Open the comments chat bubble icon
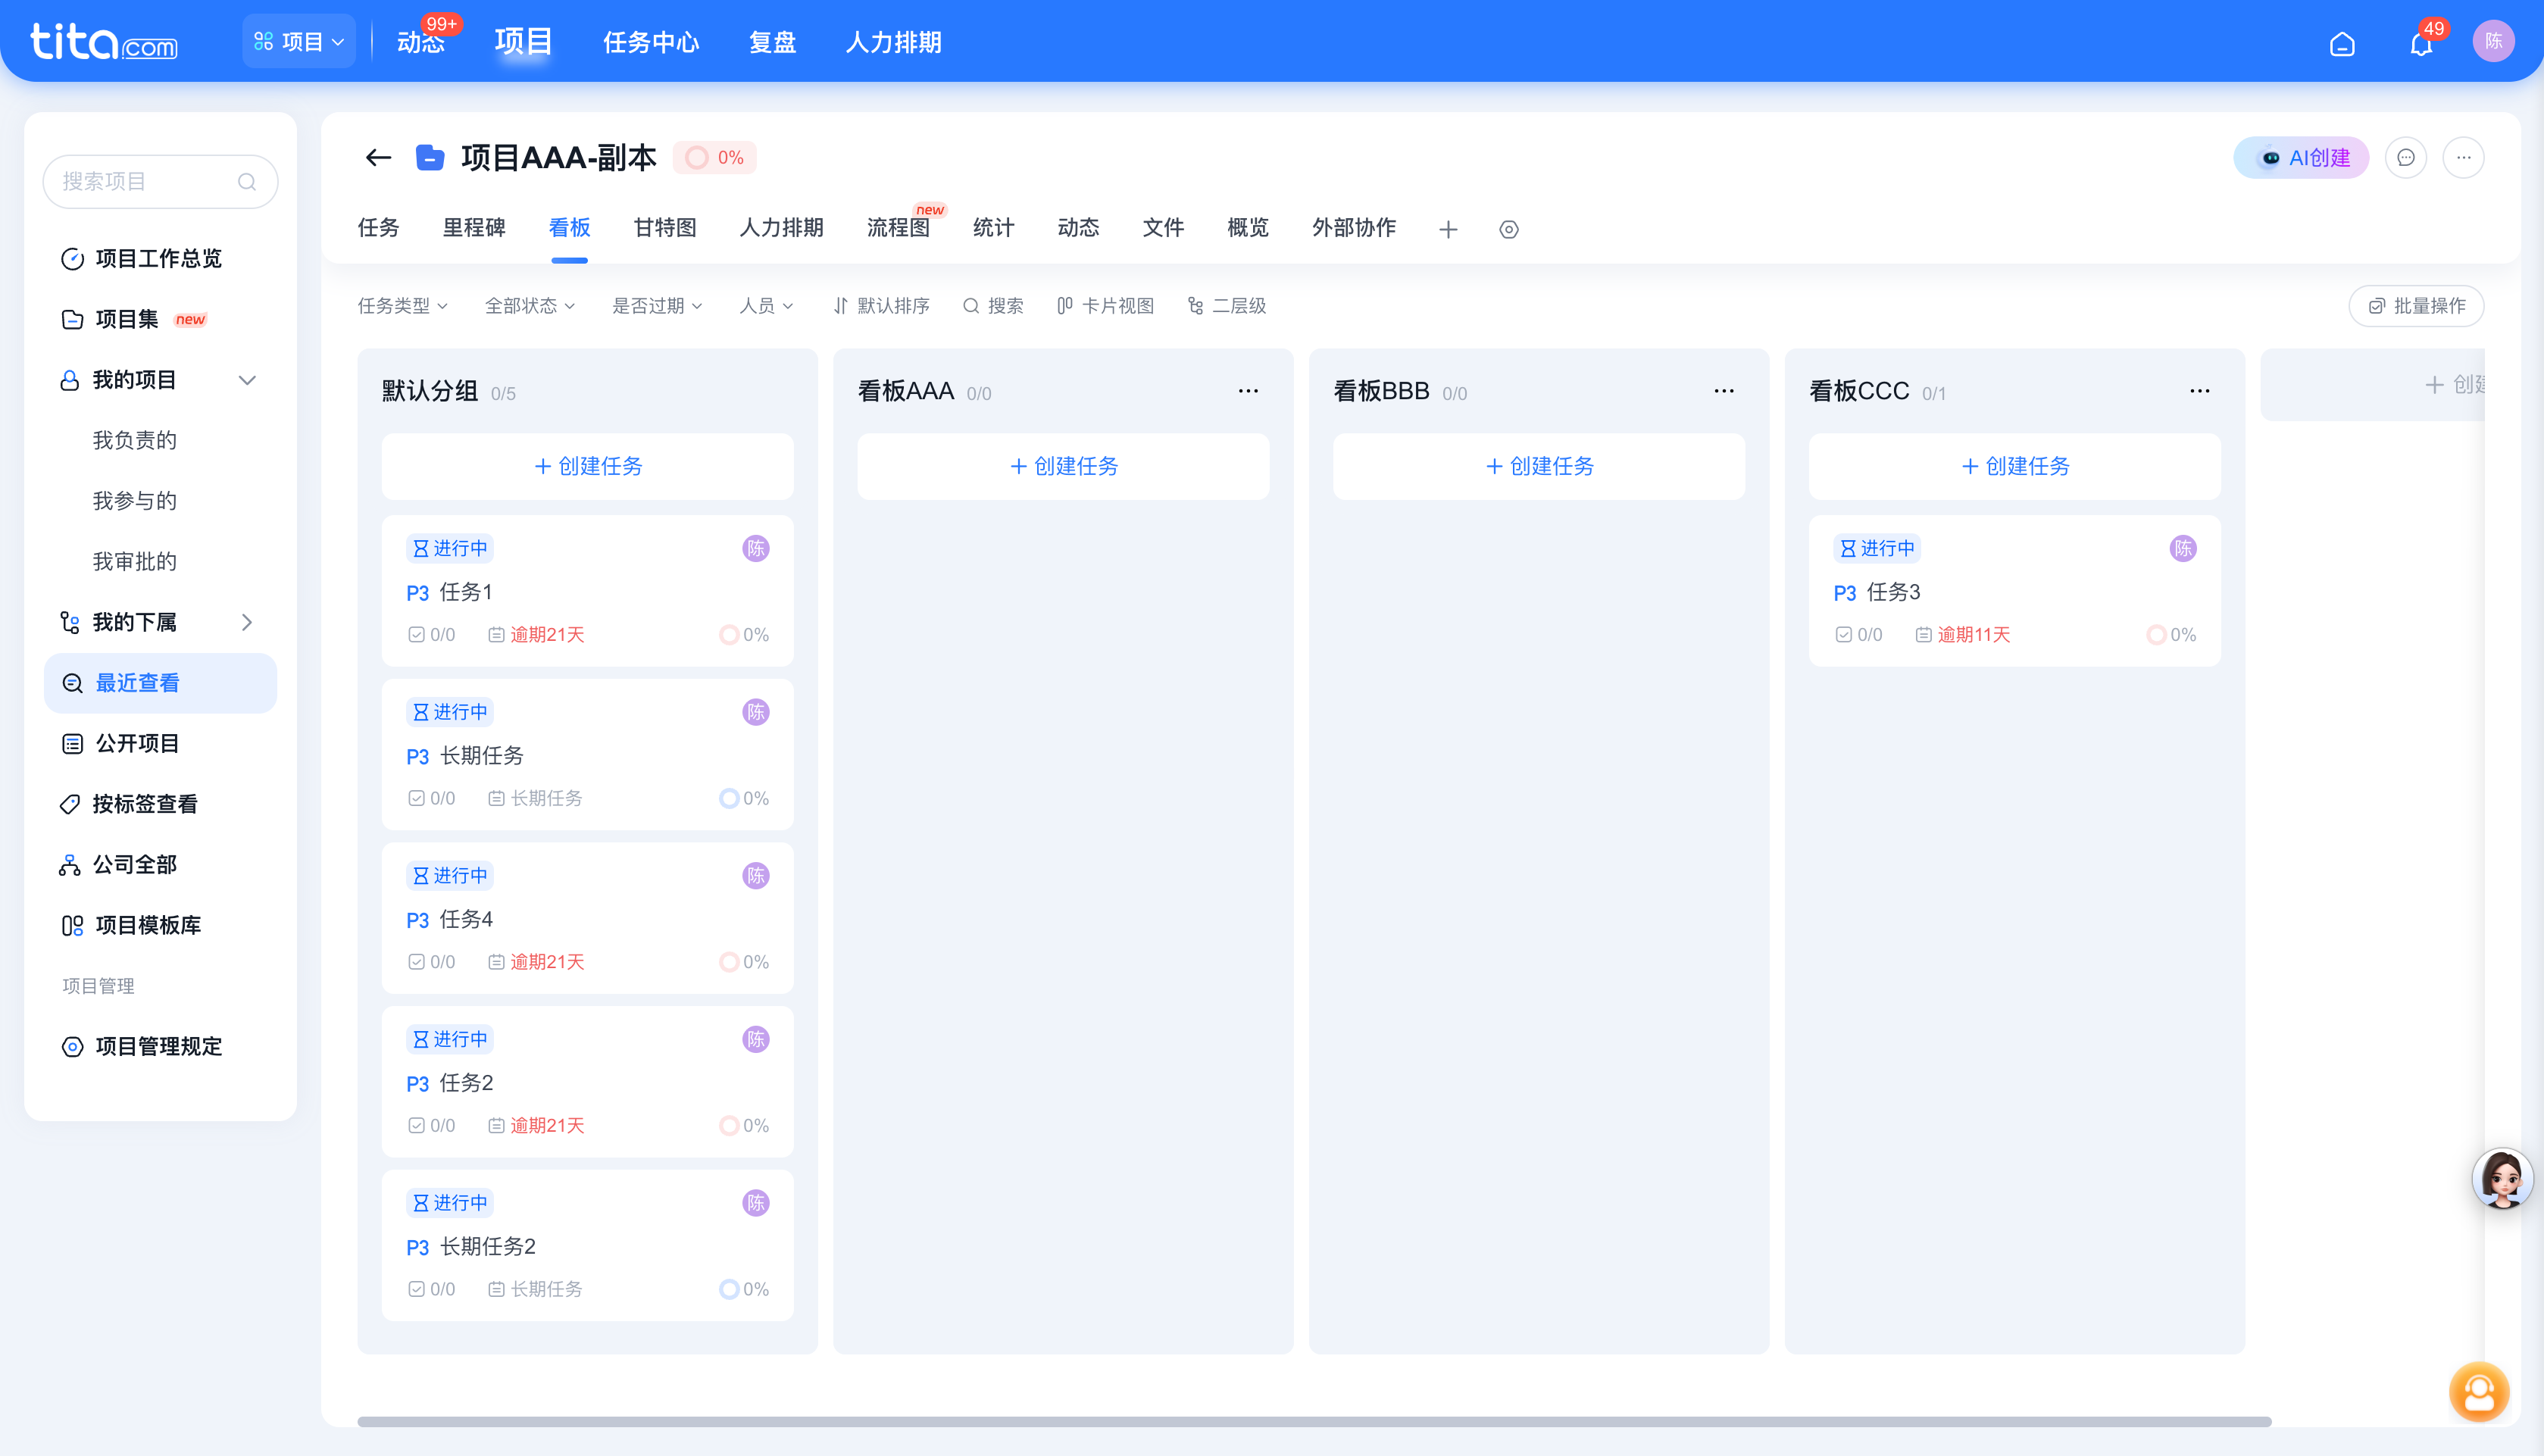 tap(2406, 157)
